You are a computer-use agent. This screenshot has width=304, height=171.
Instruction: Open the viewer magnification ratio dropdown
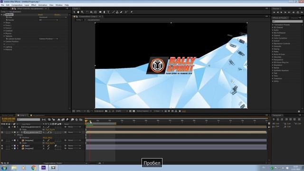[81, 111]
